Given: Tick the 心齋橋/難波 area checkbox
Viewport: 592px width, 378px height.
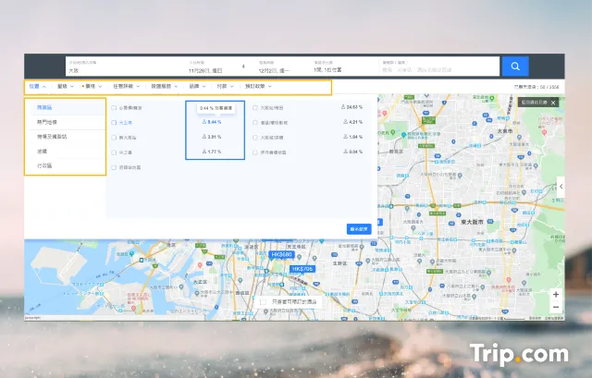Looking at the screenshot, I should pyautogui.click(x=114, y=107).
